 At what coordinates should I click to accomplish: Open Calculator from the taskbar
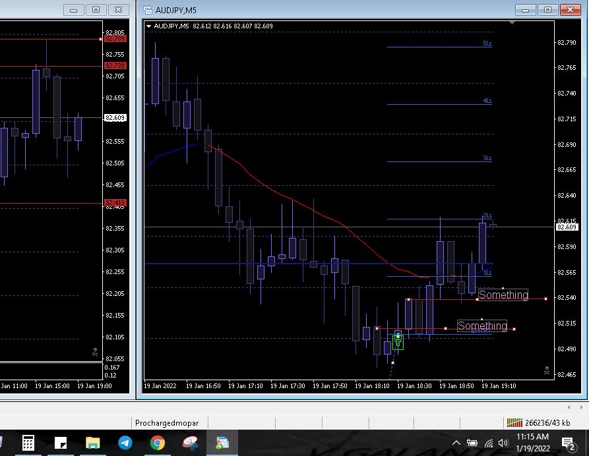28,443
